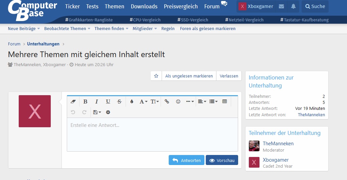Screen dimensions: 347x180
Task: Star this conversation
Action: pyautogui.click(x=156, y=76)
